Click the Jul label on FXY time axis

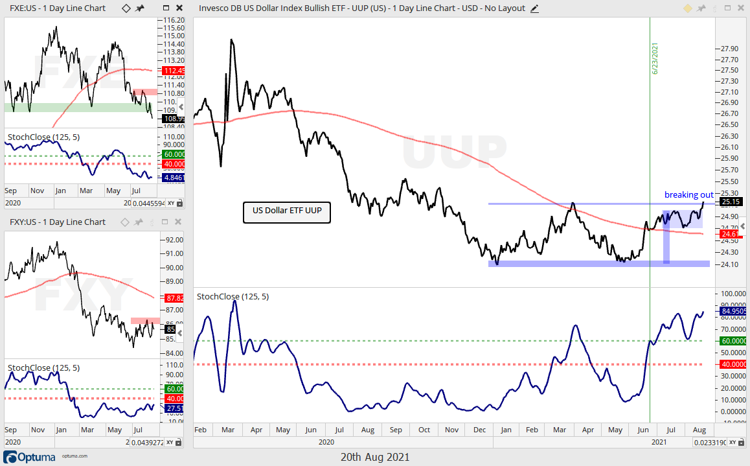pos(138,430)
